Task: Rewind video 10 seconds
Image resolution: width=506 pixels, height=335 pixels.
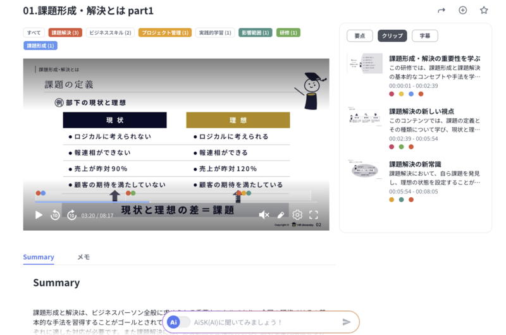Action: click(55, 215)
